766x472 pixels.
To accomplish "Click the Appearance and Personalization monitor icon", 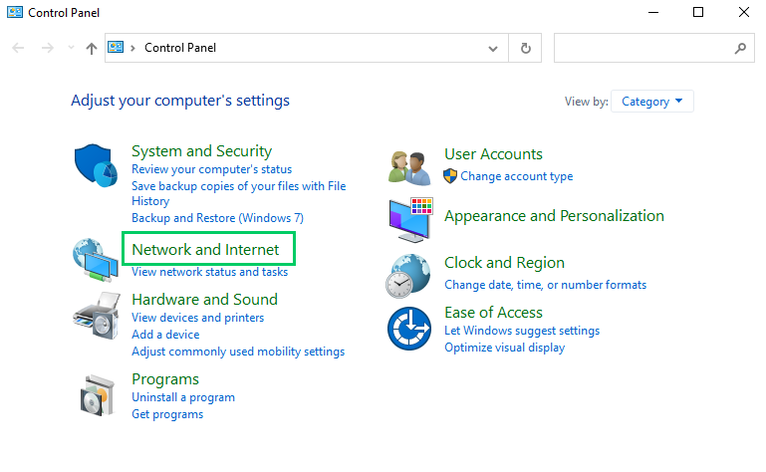I will click(x=410, y=220).
